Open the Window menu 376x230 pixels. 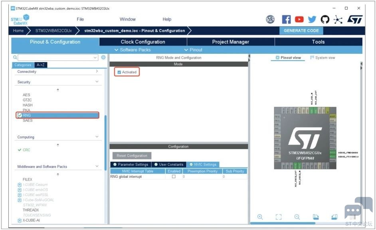(128, 19)
